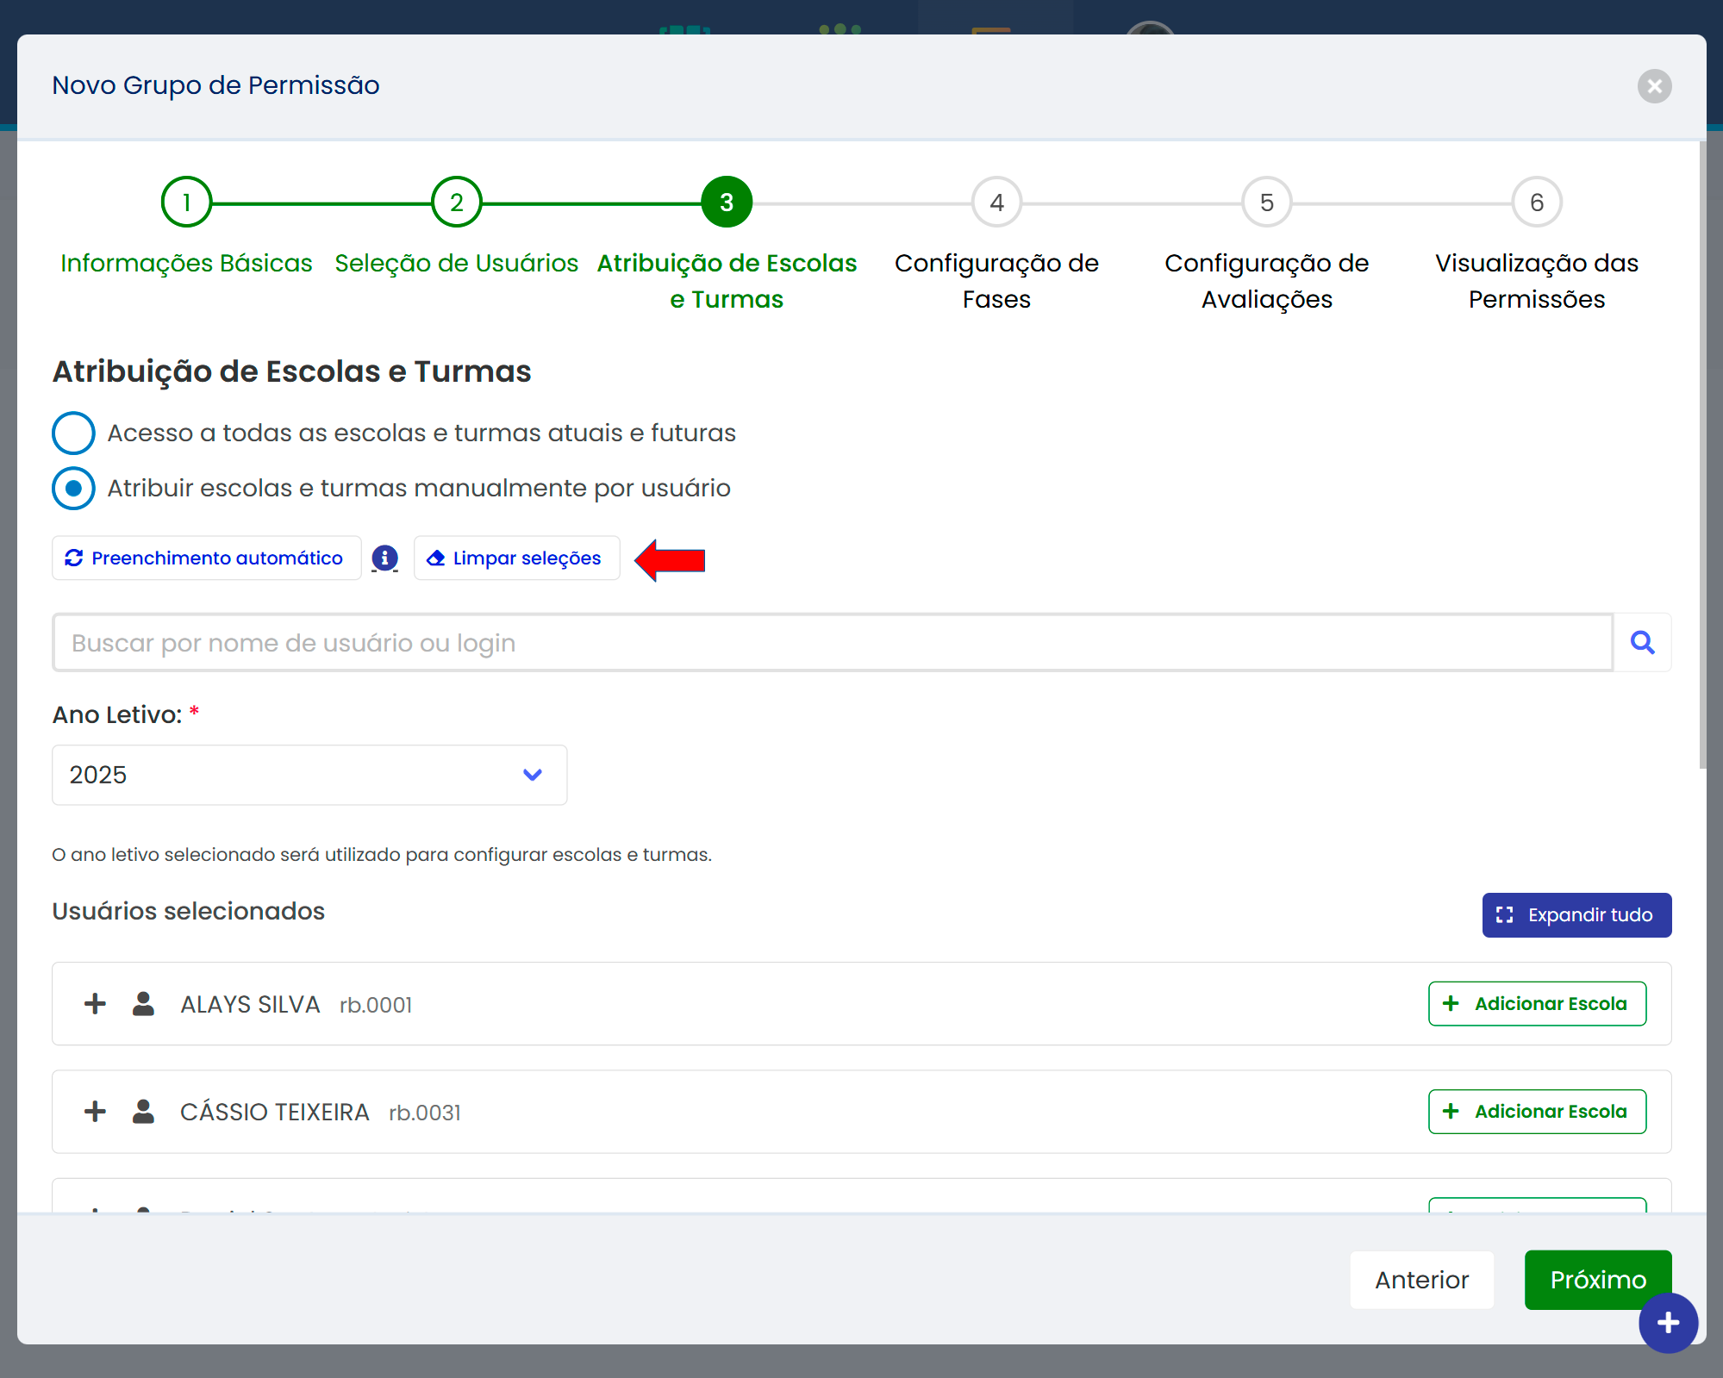1723x1378 pixels.
Task: Click the search magnifier icon
Action: [1642, 643]
